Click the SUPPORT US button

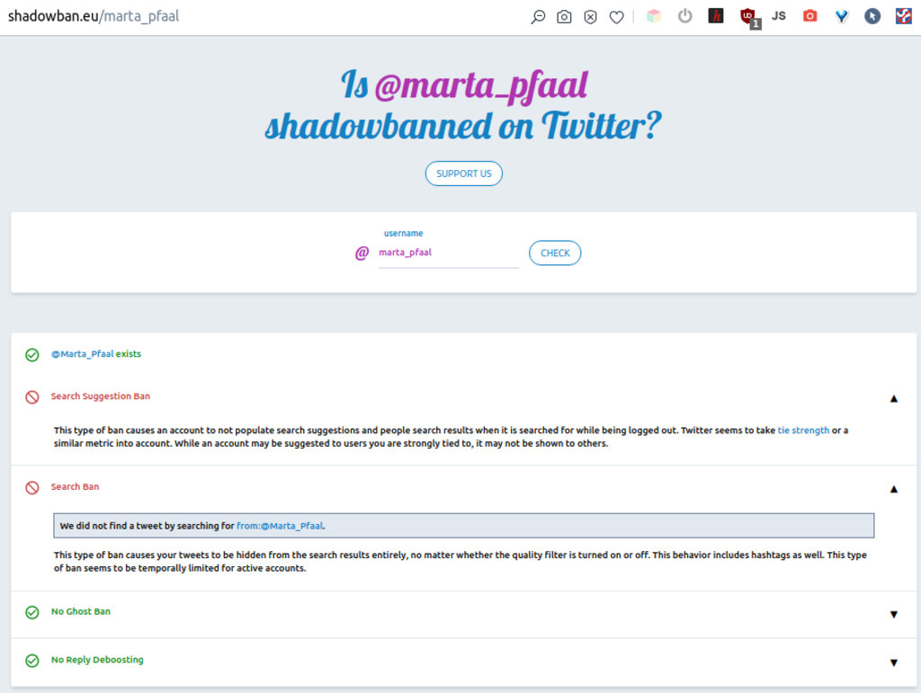coord(463,173)
